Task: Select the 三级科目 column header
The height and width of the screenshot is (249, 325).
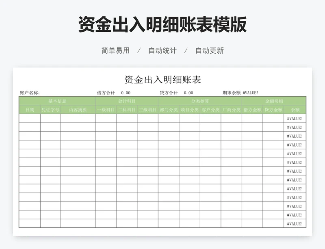Action: 147,110
